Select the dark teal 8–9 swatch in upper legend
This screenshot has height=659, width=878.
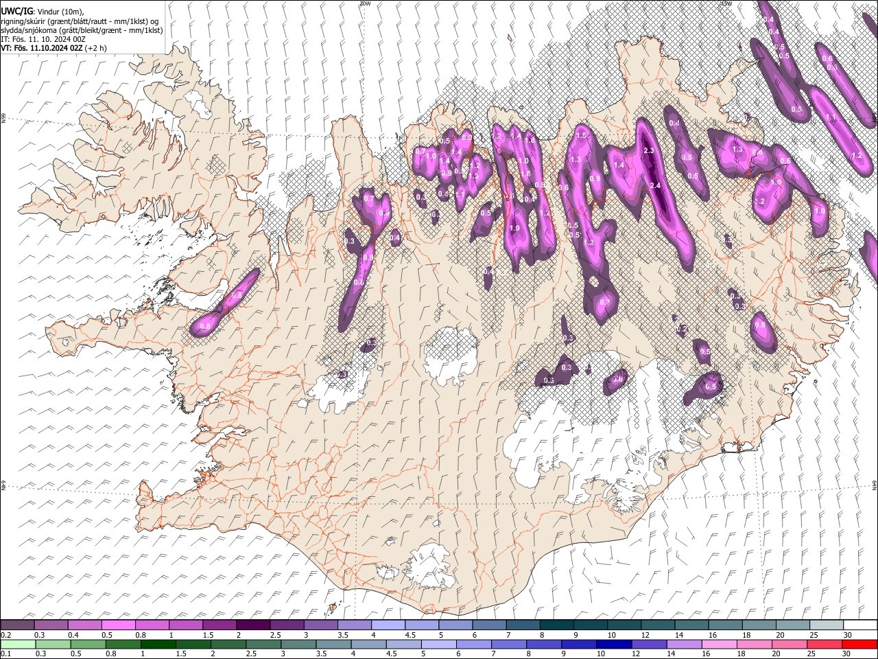[x=557, y=625]
